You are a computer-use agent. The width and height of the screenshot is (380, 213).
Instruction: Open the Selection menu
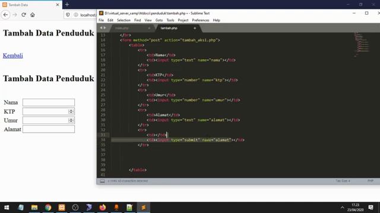click(x=123, y=20)
